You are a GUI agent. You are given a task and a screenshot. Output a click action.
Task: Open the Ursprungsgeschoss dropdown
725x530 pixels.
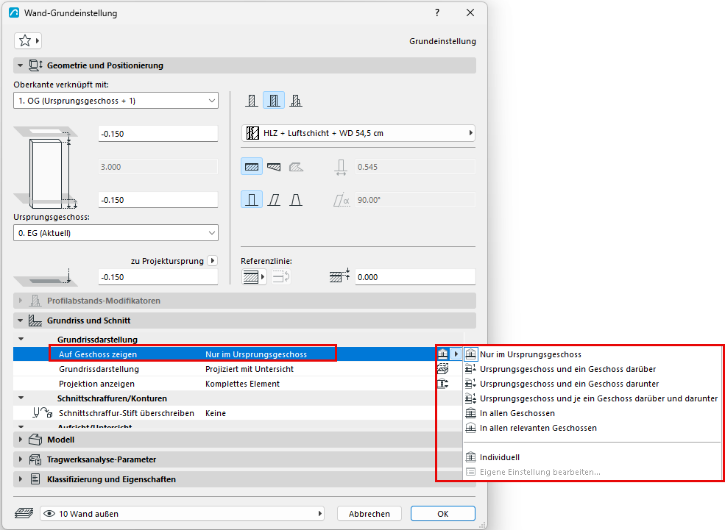pyautogui.click(x=116, y=233)
